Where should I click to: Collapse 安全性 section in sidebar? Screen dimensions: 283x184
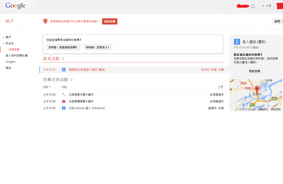[x=8, y=43]
